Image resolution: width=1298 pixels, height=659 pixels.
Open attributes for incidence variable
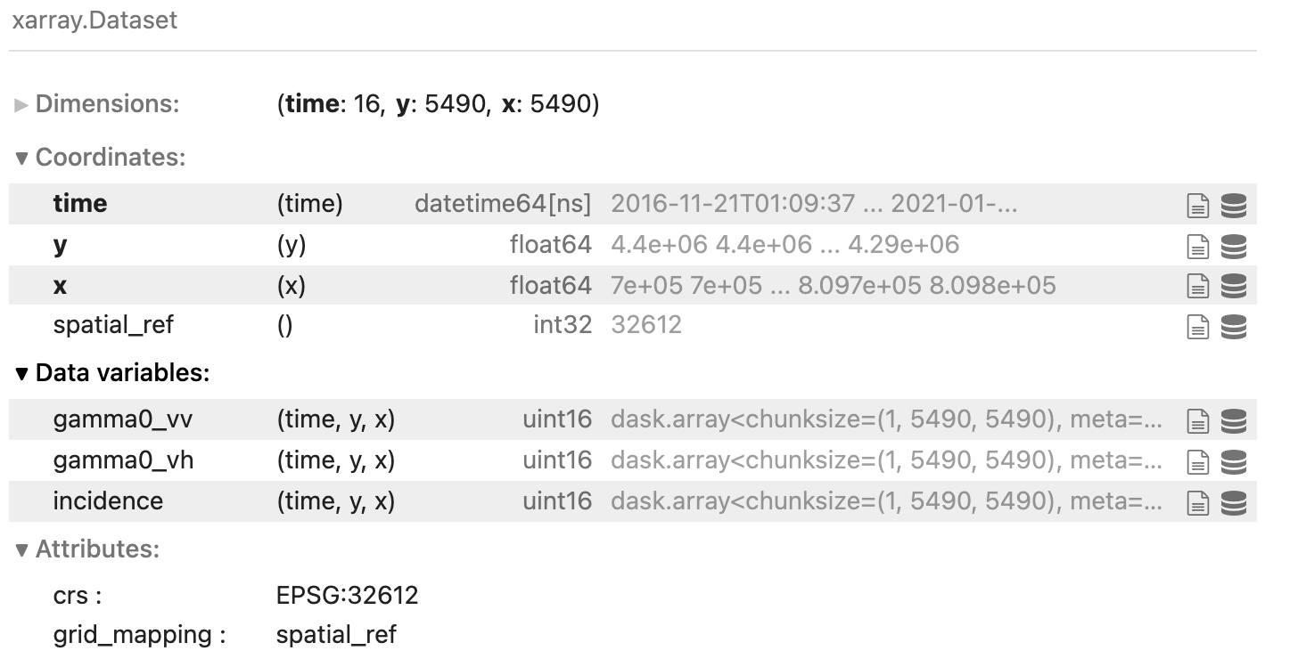pyautogui.click(x=1200, y=501)
